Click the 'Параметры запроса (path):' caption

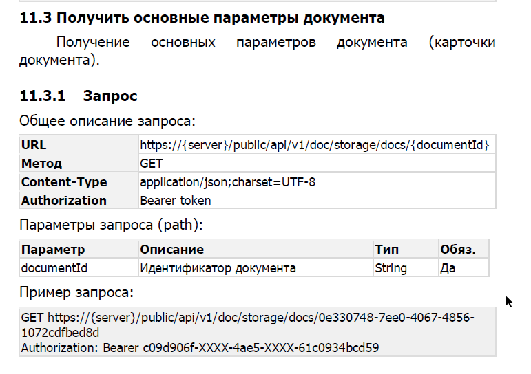point(112,225)
